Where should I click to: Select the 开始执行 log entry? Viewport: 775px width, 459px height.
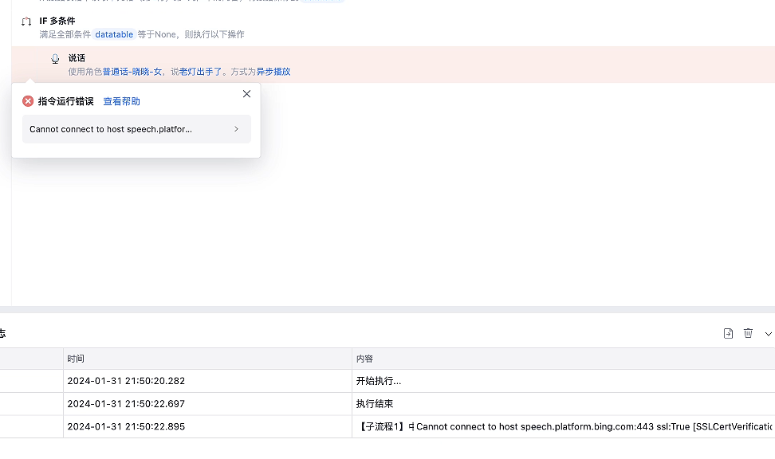379,381
